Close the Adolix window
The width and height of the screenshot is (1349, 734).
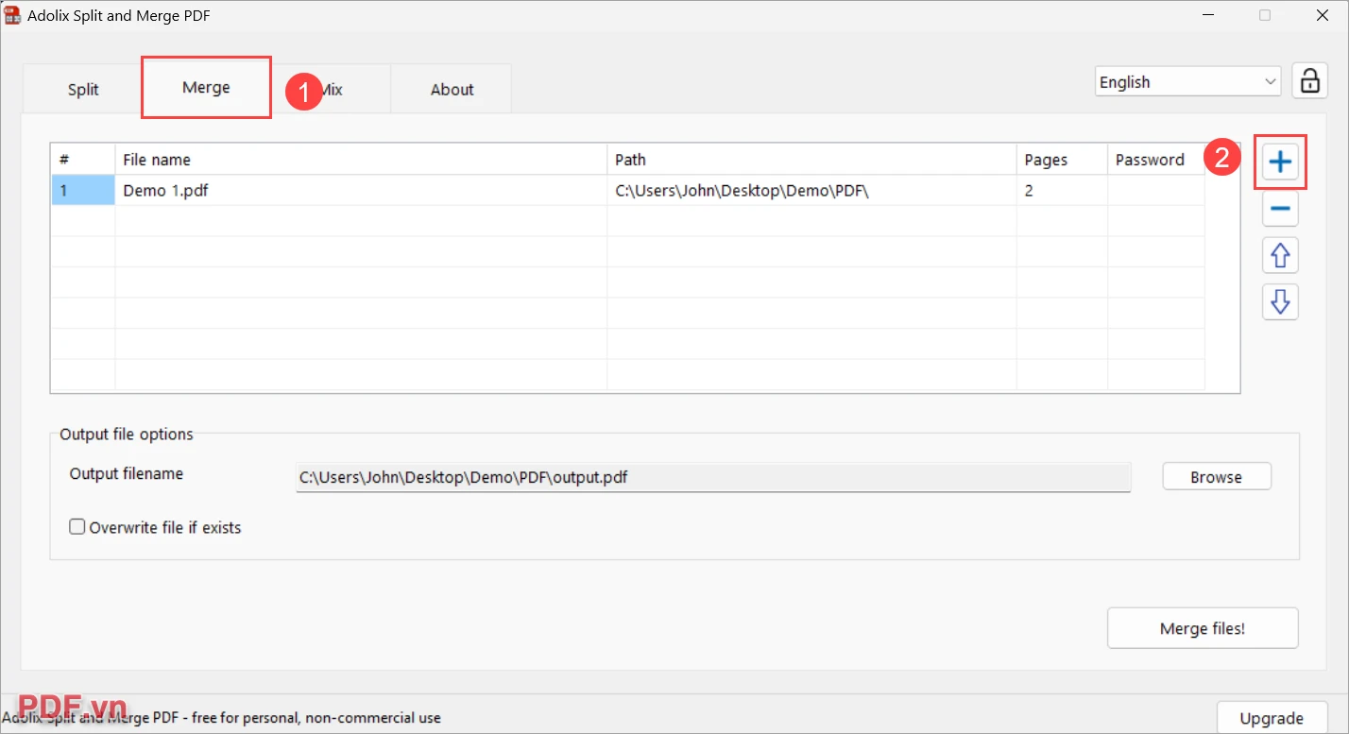click(x=1323, y=15)
